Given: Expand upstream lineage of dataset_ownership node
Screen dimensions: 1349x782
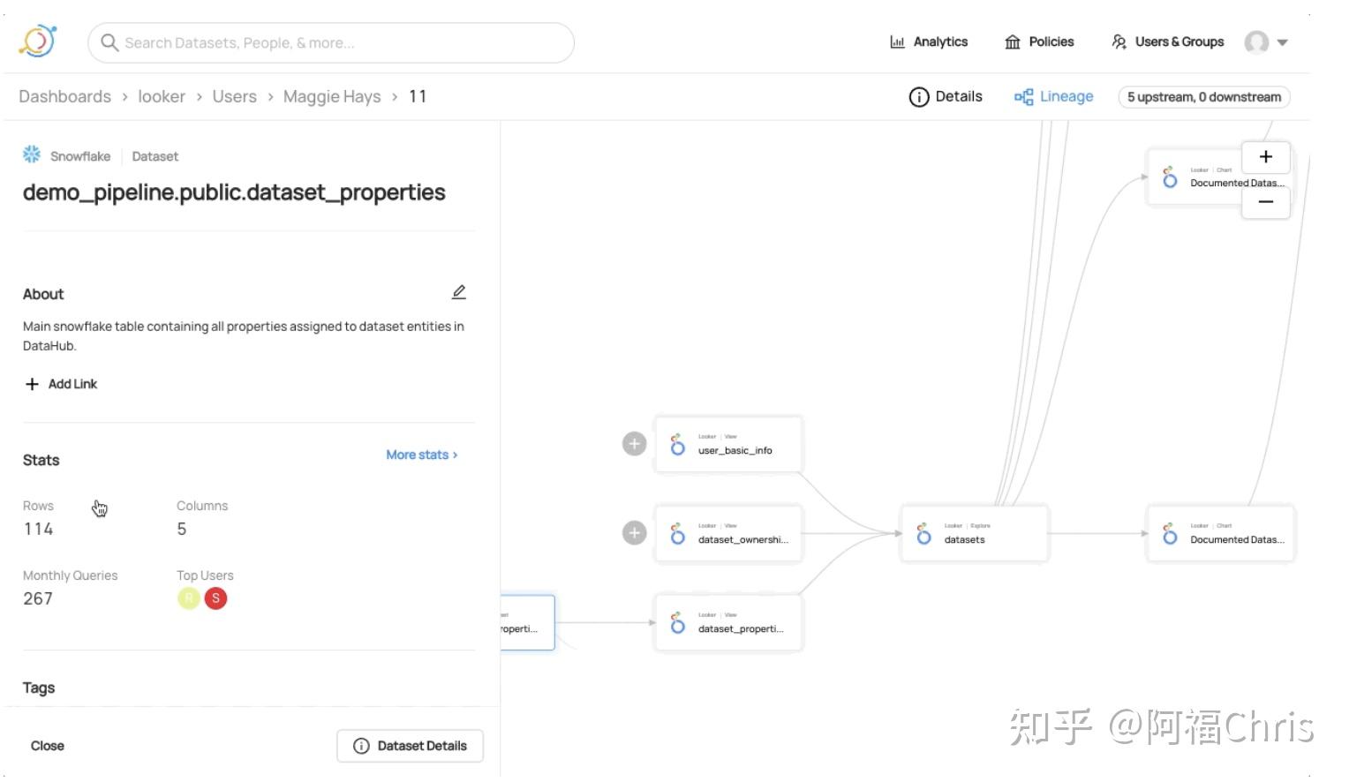Looking at the screenshot, I should (634, 532).
